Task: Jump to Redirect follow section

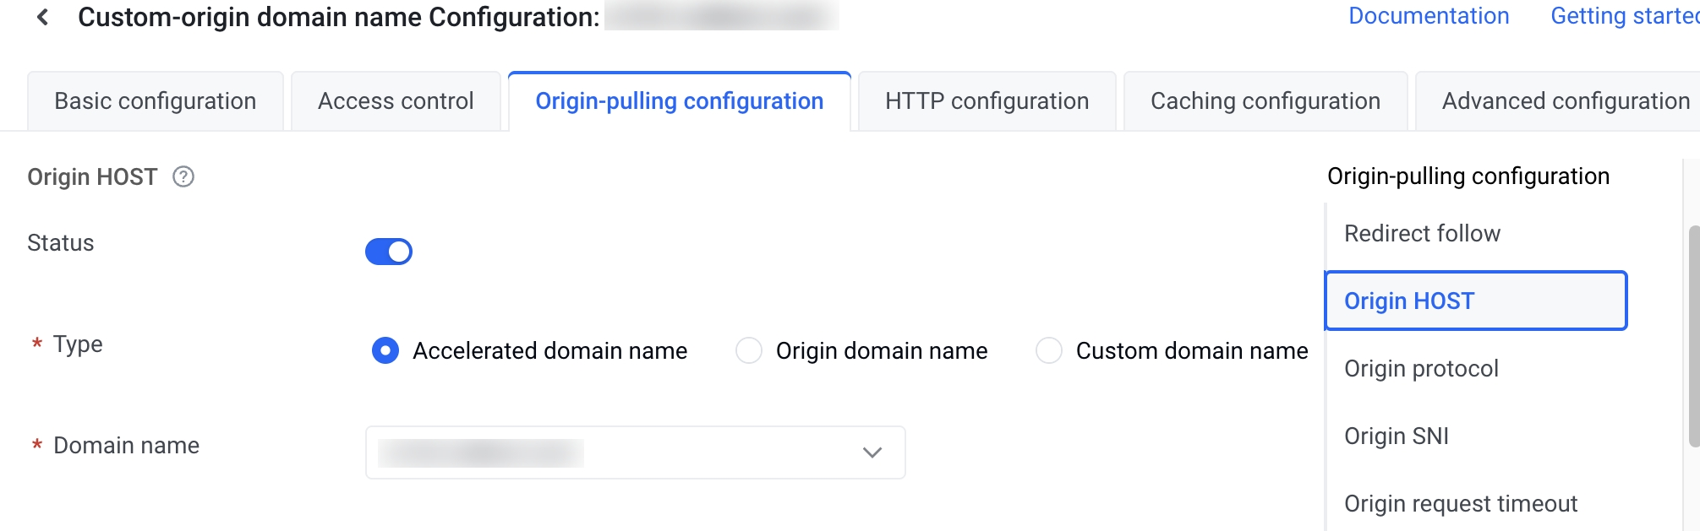Action: tap(1422, 234)
